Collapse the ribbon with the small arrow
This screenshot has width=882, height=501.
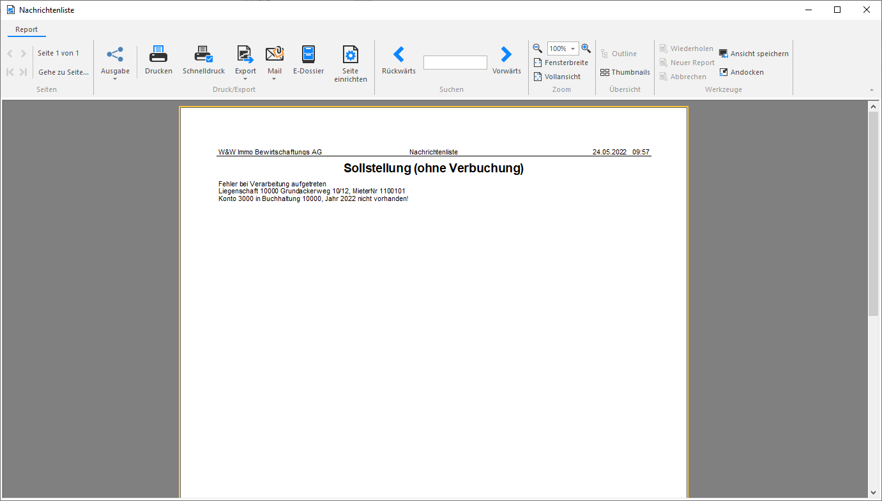point(872,90)
